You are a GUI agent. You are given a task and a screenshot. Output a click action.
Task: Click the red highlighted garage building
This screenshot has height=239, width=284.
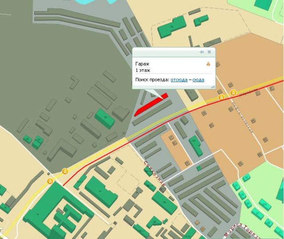[x=151, y=104]
